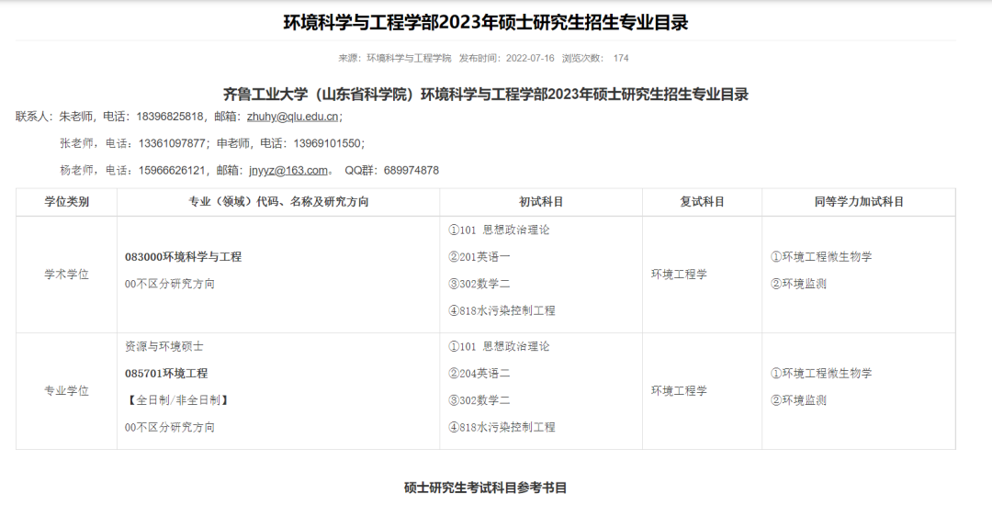This screenshot has height=505, width=992.
Task: Click ①101 思想政治理论 in 学术学位 row
Action: (499, 230)
